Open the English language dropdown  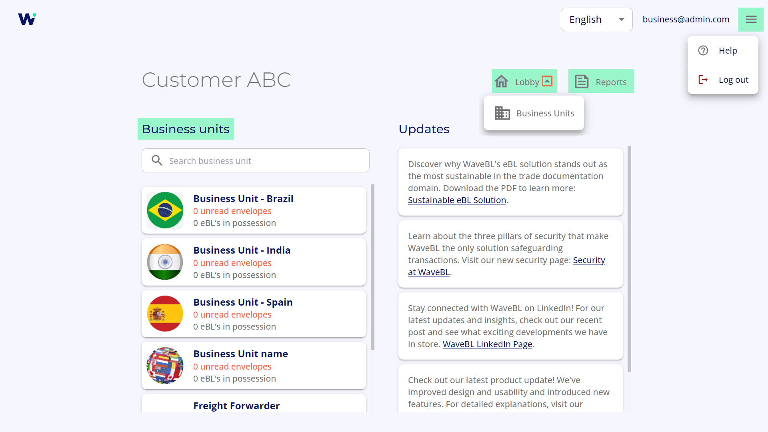(x=596, y=19)
